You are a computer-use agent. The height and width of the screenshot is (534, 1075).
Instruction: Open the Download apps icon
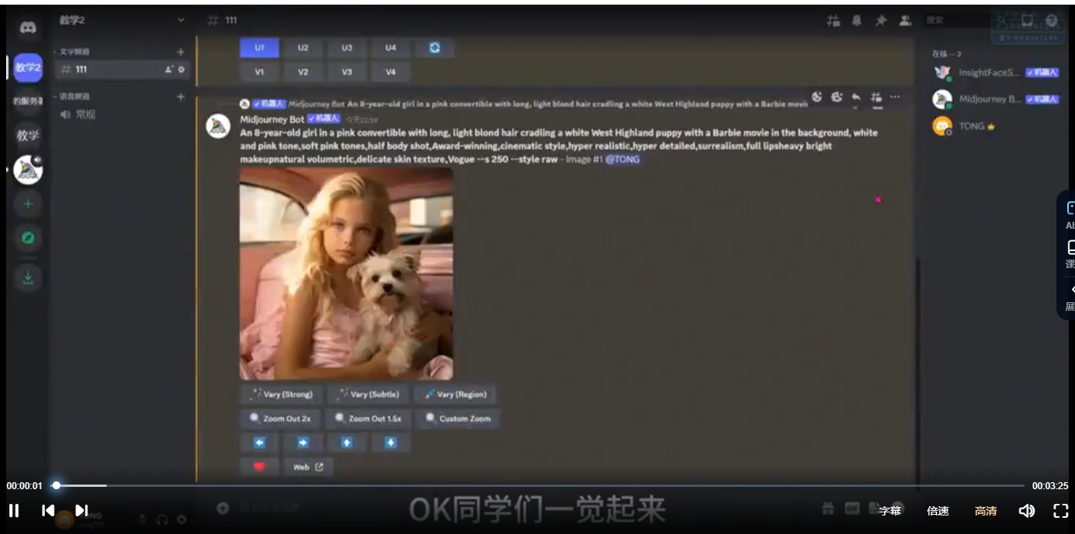click(x=28, y=277)
